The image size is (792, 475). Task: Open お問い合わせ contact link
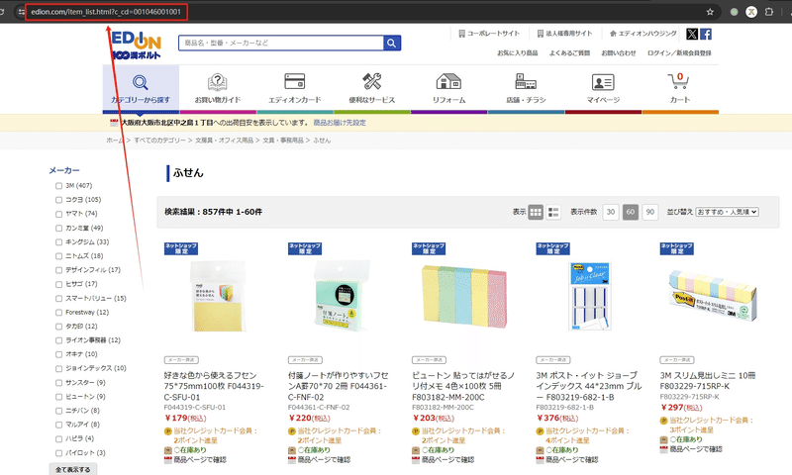618,53
